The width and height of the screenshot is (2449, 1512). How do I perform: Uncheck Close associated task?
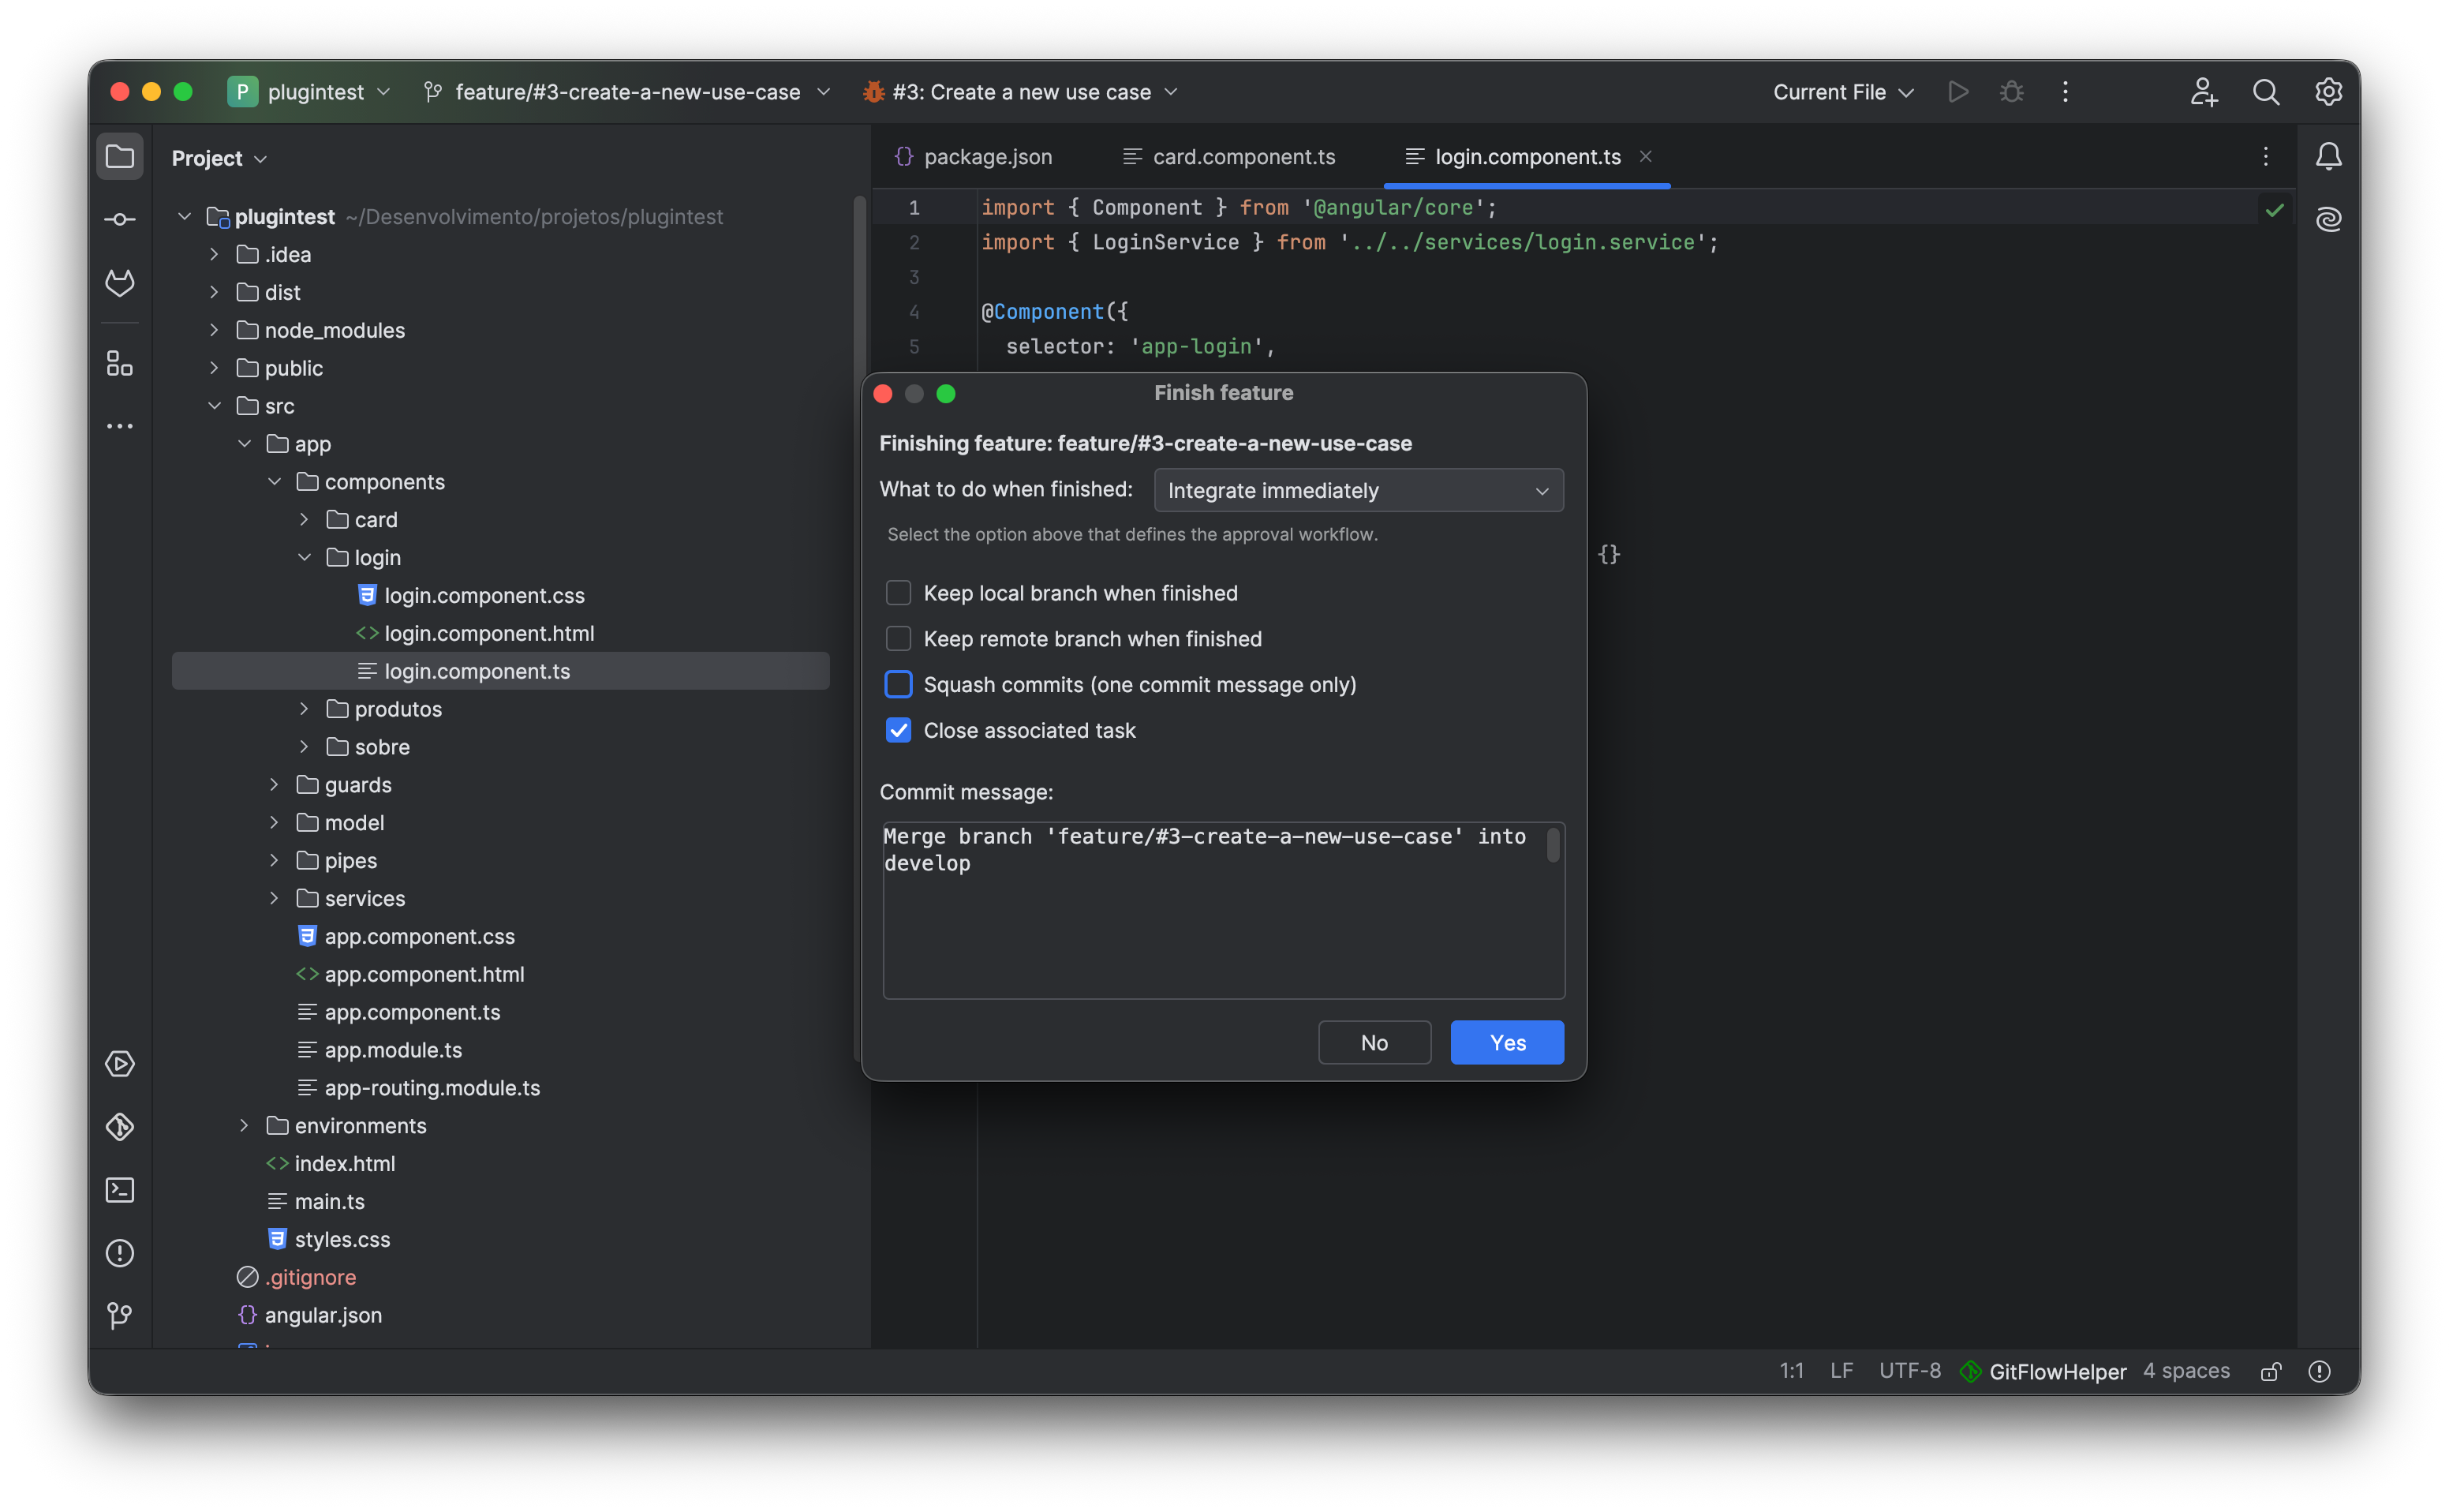click(x=899, y=731)
